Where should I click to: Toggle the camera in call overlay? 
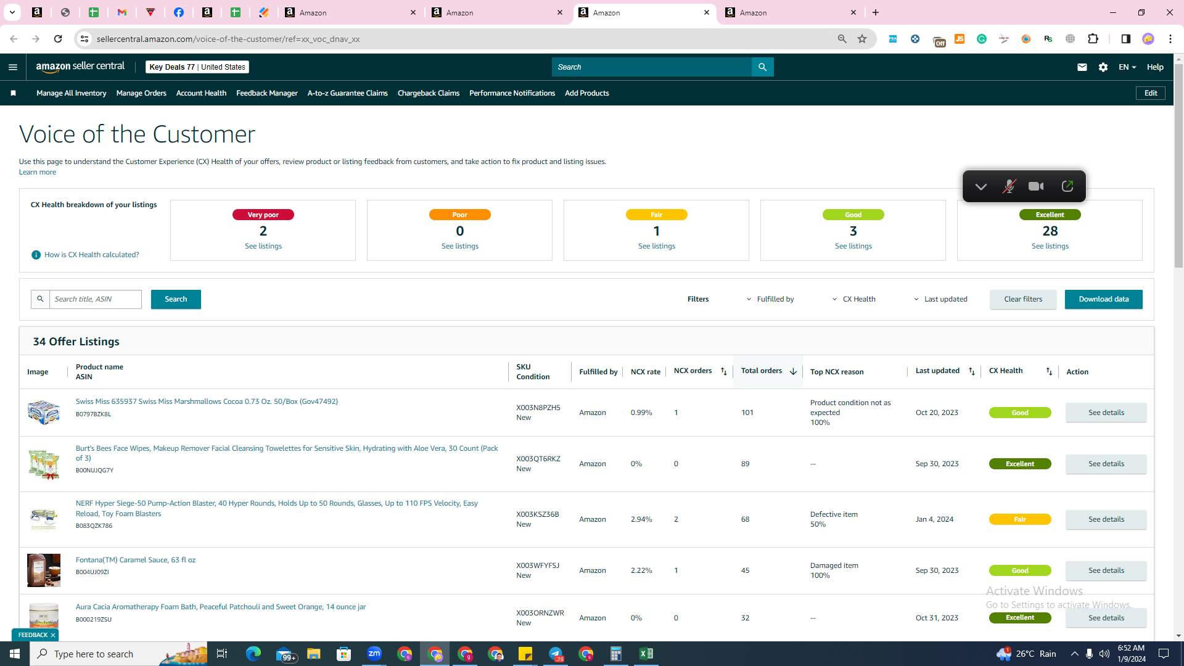(1036, 186)
